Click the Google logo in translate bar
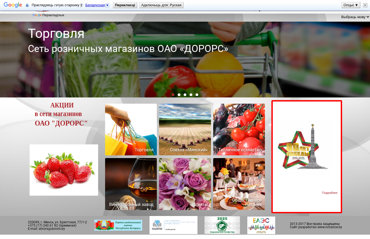The width and height of the screenshot is (370, 239). pyautogui.click(x=13, y=5)
